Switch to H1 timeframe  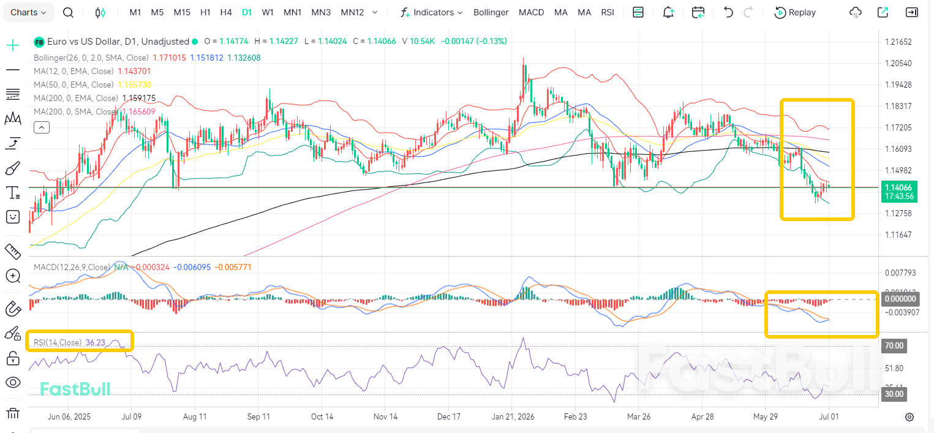206,12
